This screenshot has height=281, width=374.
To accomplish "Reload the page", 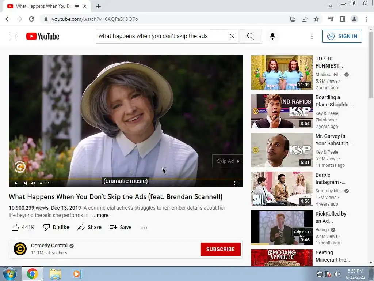I will point(31,19).
